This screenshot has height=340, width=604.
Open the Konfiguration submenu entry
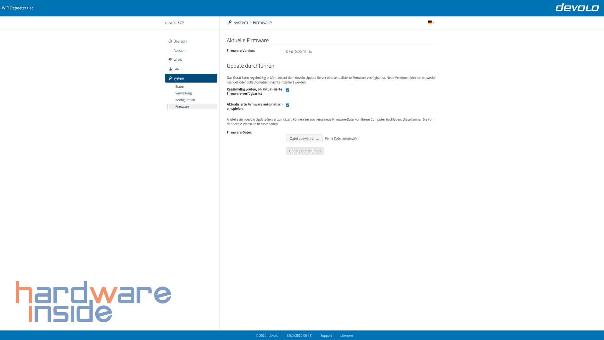tap(185, 100)
